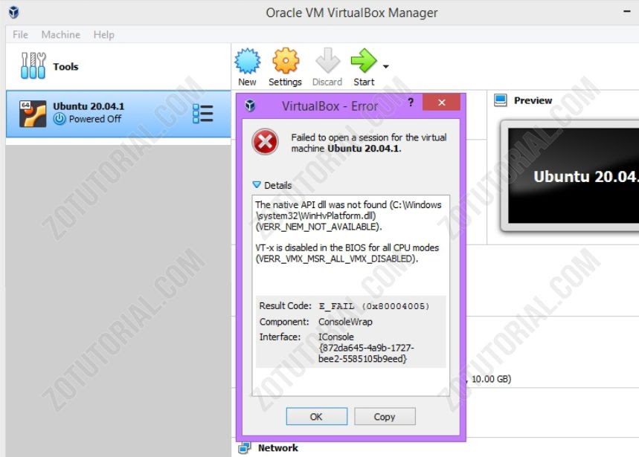
Task: Click Result Code E_FAIL value
Action: 373,306
